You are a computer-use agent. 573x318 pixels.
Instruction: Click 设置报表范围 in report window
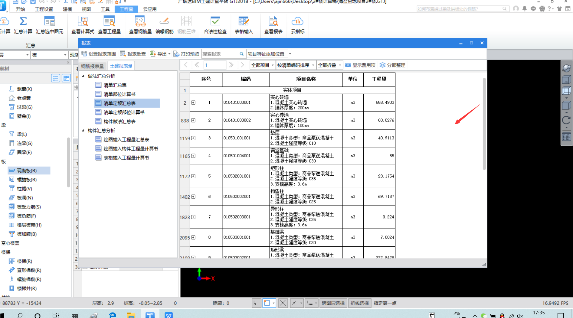pos(99,54)
